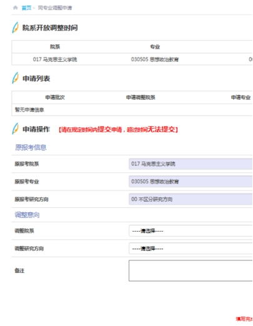The height and width of the screenshot is (326, 253).
Task: Open the 调整院系 dropdown
Action: coord(191,230)
